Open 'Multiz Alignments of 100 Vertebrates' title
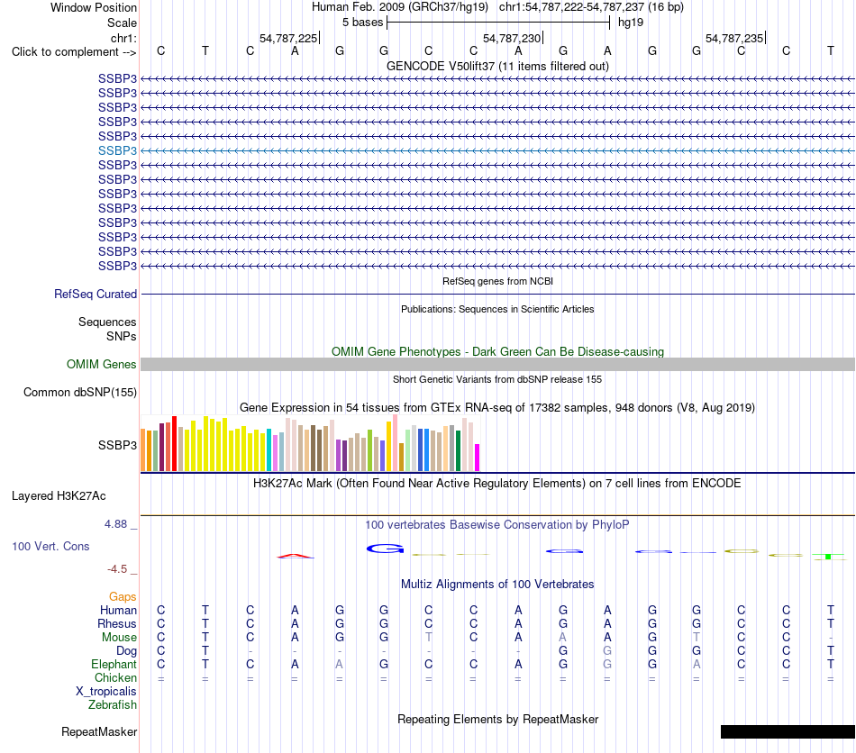The image size is (856, 753). 497,585
